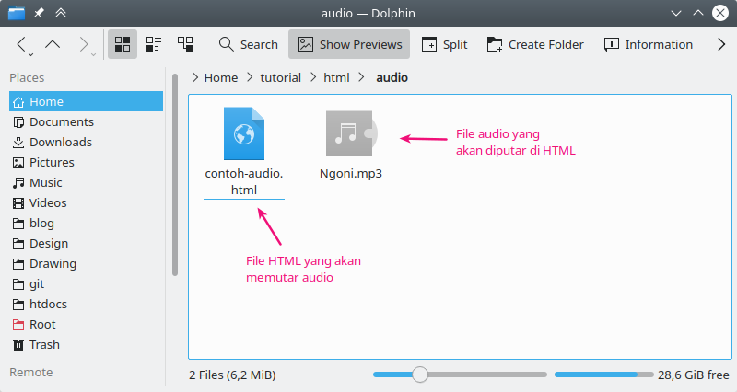The image size is (737, 392).
Task: Navigate to Home in the breadcrumb
Action: click(x=221, y=77)
